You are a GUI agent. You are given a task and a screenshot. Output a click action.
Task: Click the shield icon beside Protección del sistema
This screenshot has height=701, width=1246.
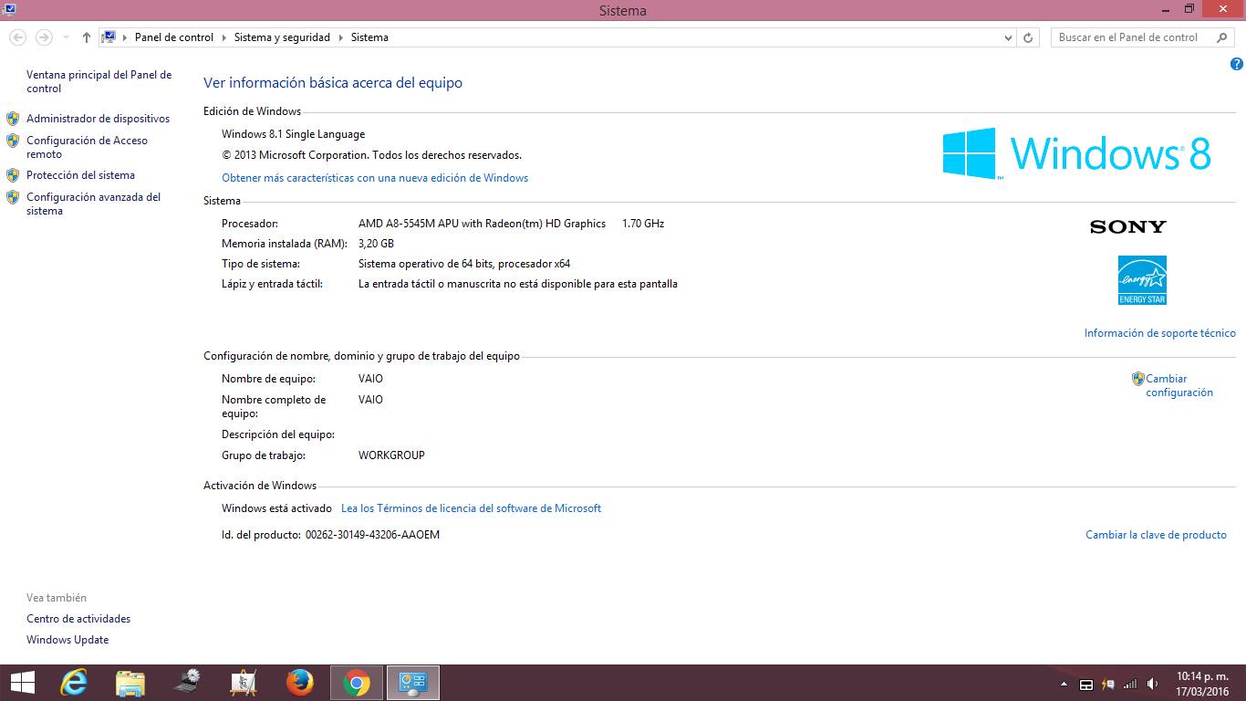pyautogui.click(x=13, y=175)
